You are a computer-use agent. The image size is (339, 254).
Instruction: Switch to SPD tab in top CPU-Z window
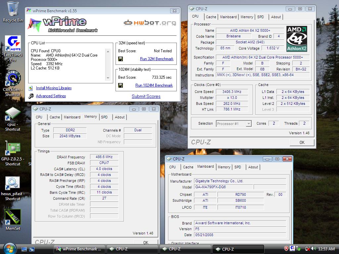pos(260,17)
